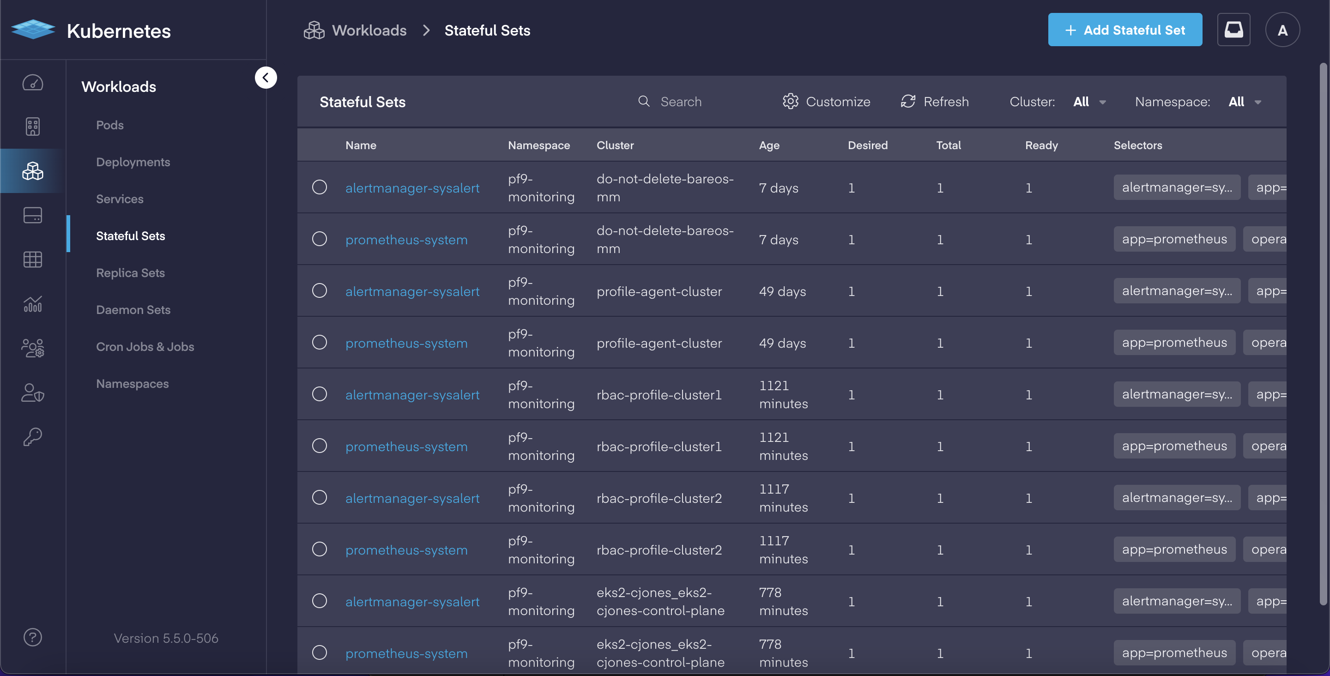Open the storage drive icon in sidebar
This screenshot has width=1330, height=676.
[x=32, y=215]
